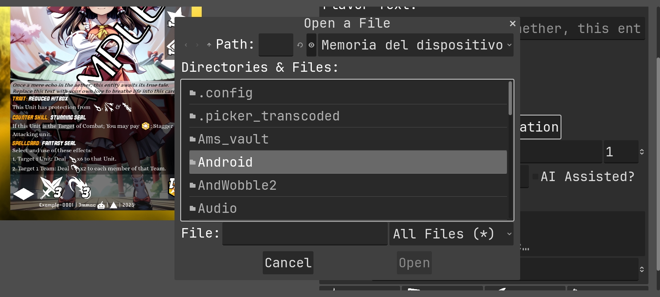Click the Path input field
Viewport: 660px width, 297px height.
pos(276,45)
